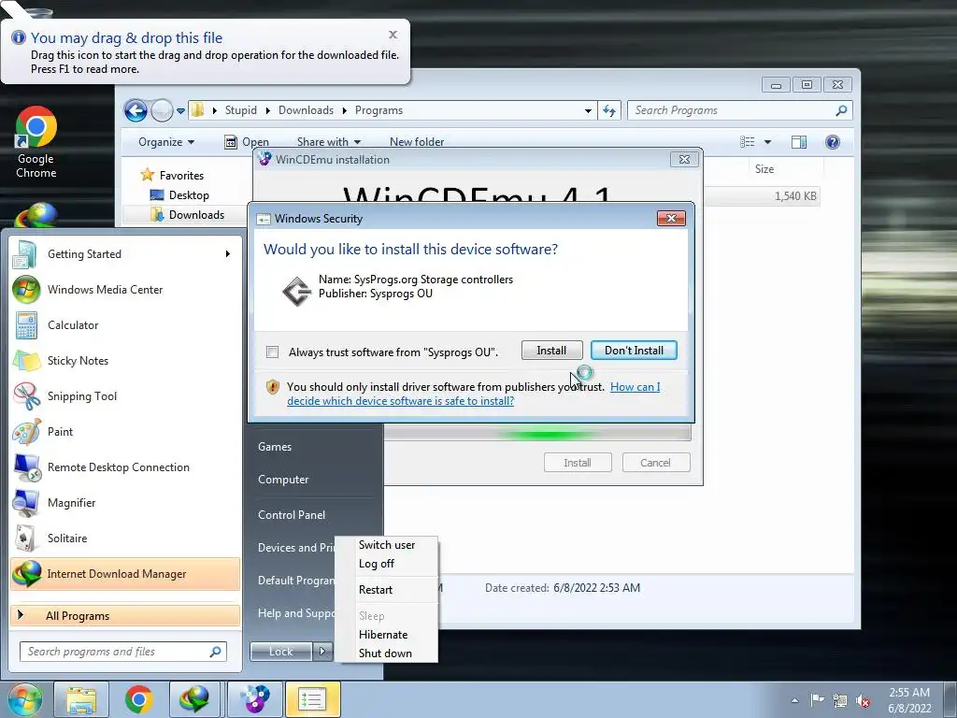Switch to WinCDEmu installer taskbar icon
This screenshot has width=957, height=718.
click(x=254, y=699)
